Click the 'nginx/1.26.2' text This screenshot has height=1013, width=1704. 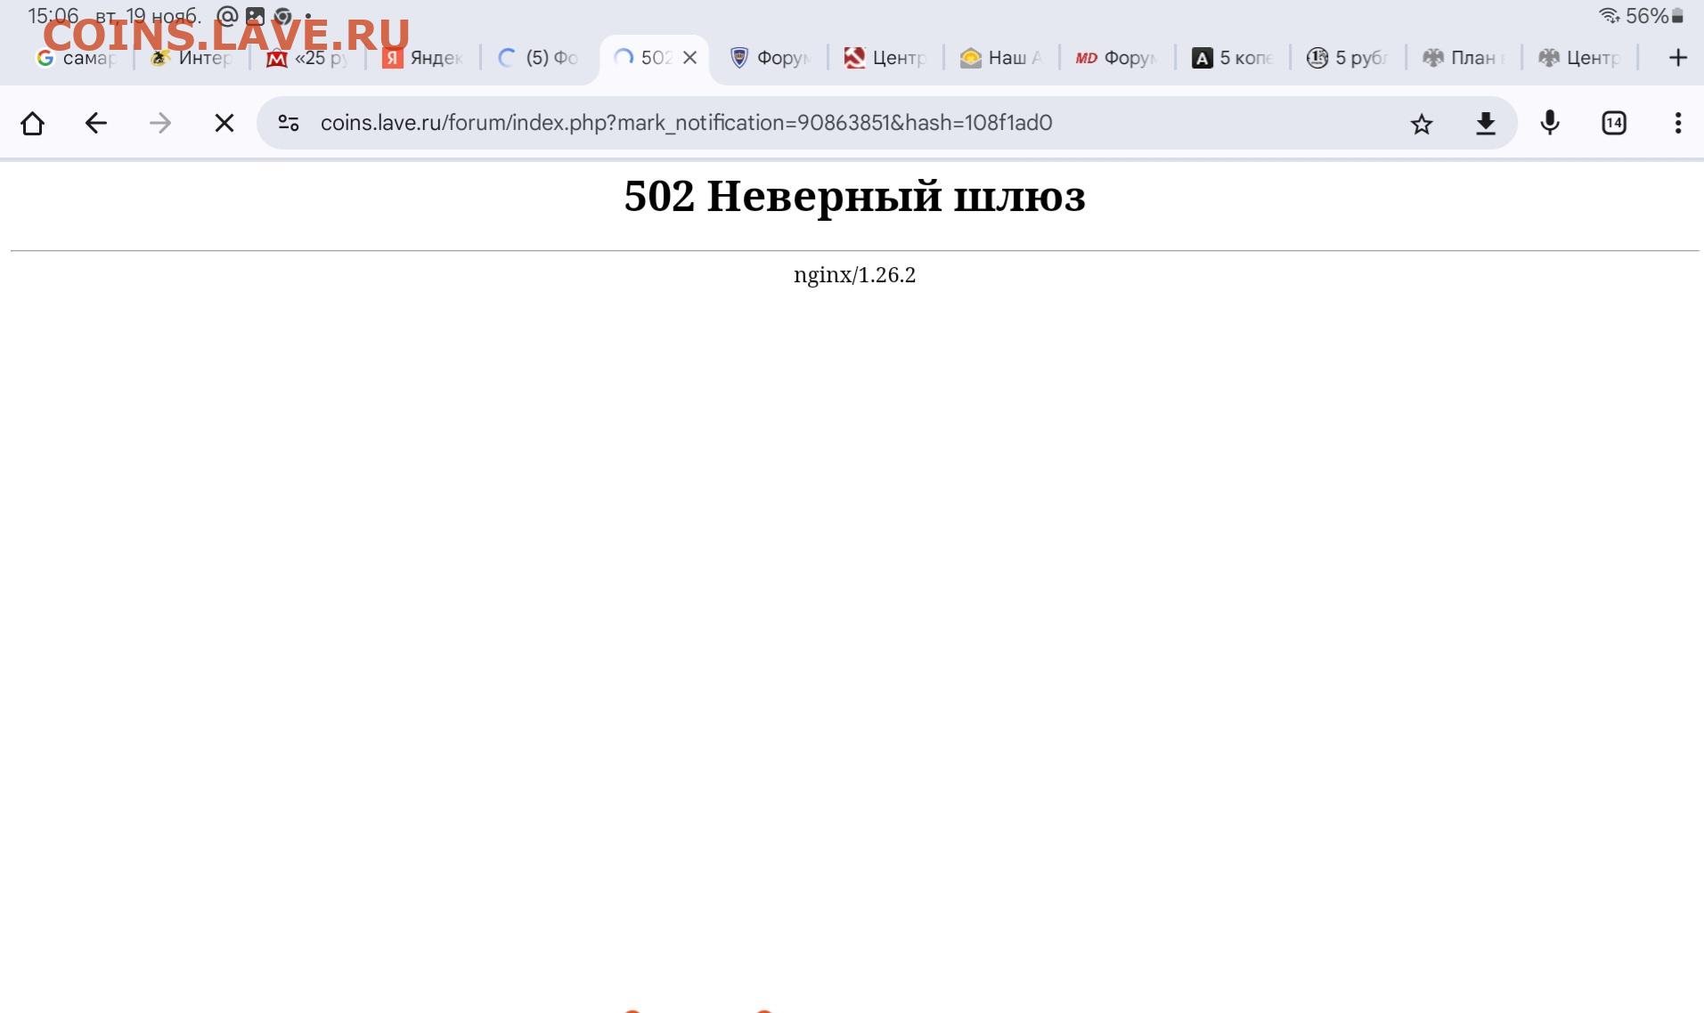click(854, 275)
